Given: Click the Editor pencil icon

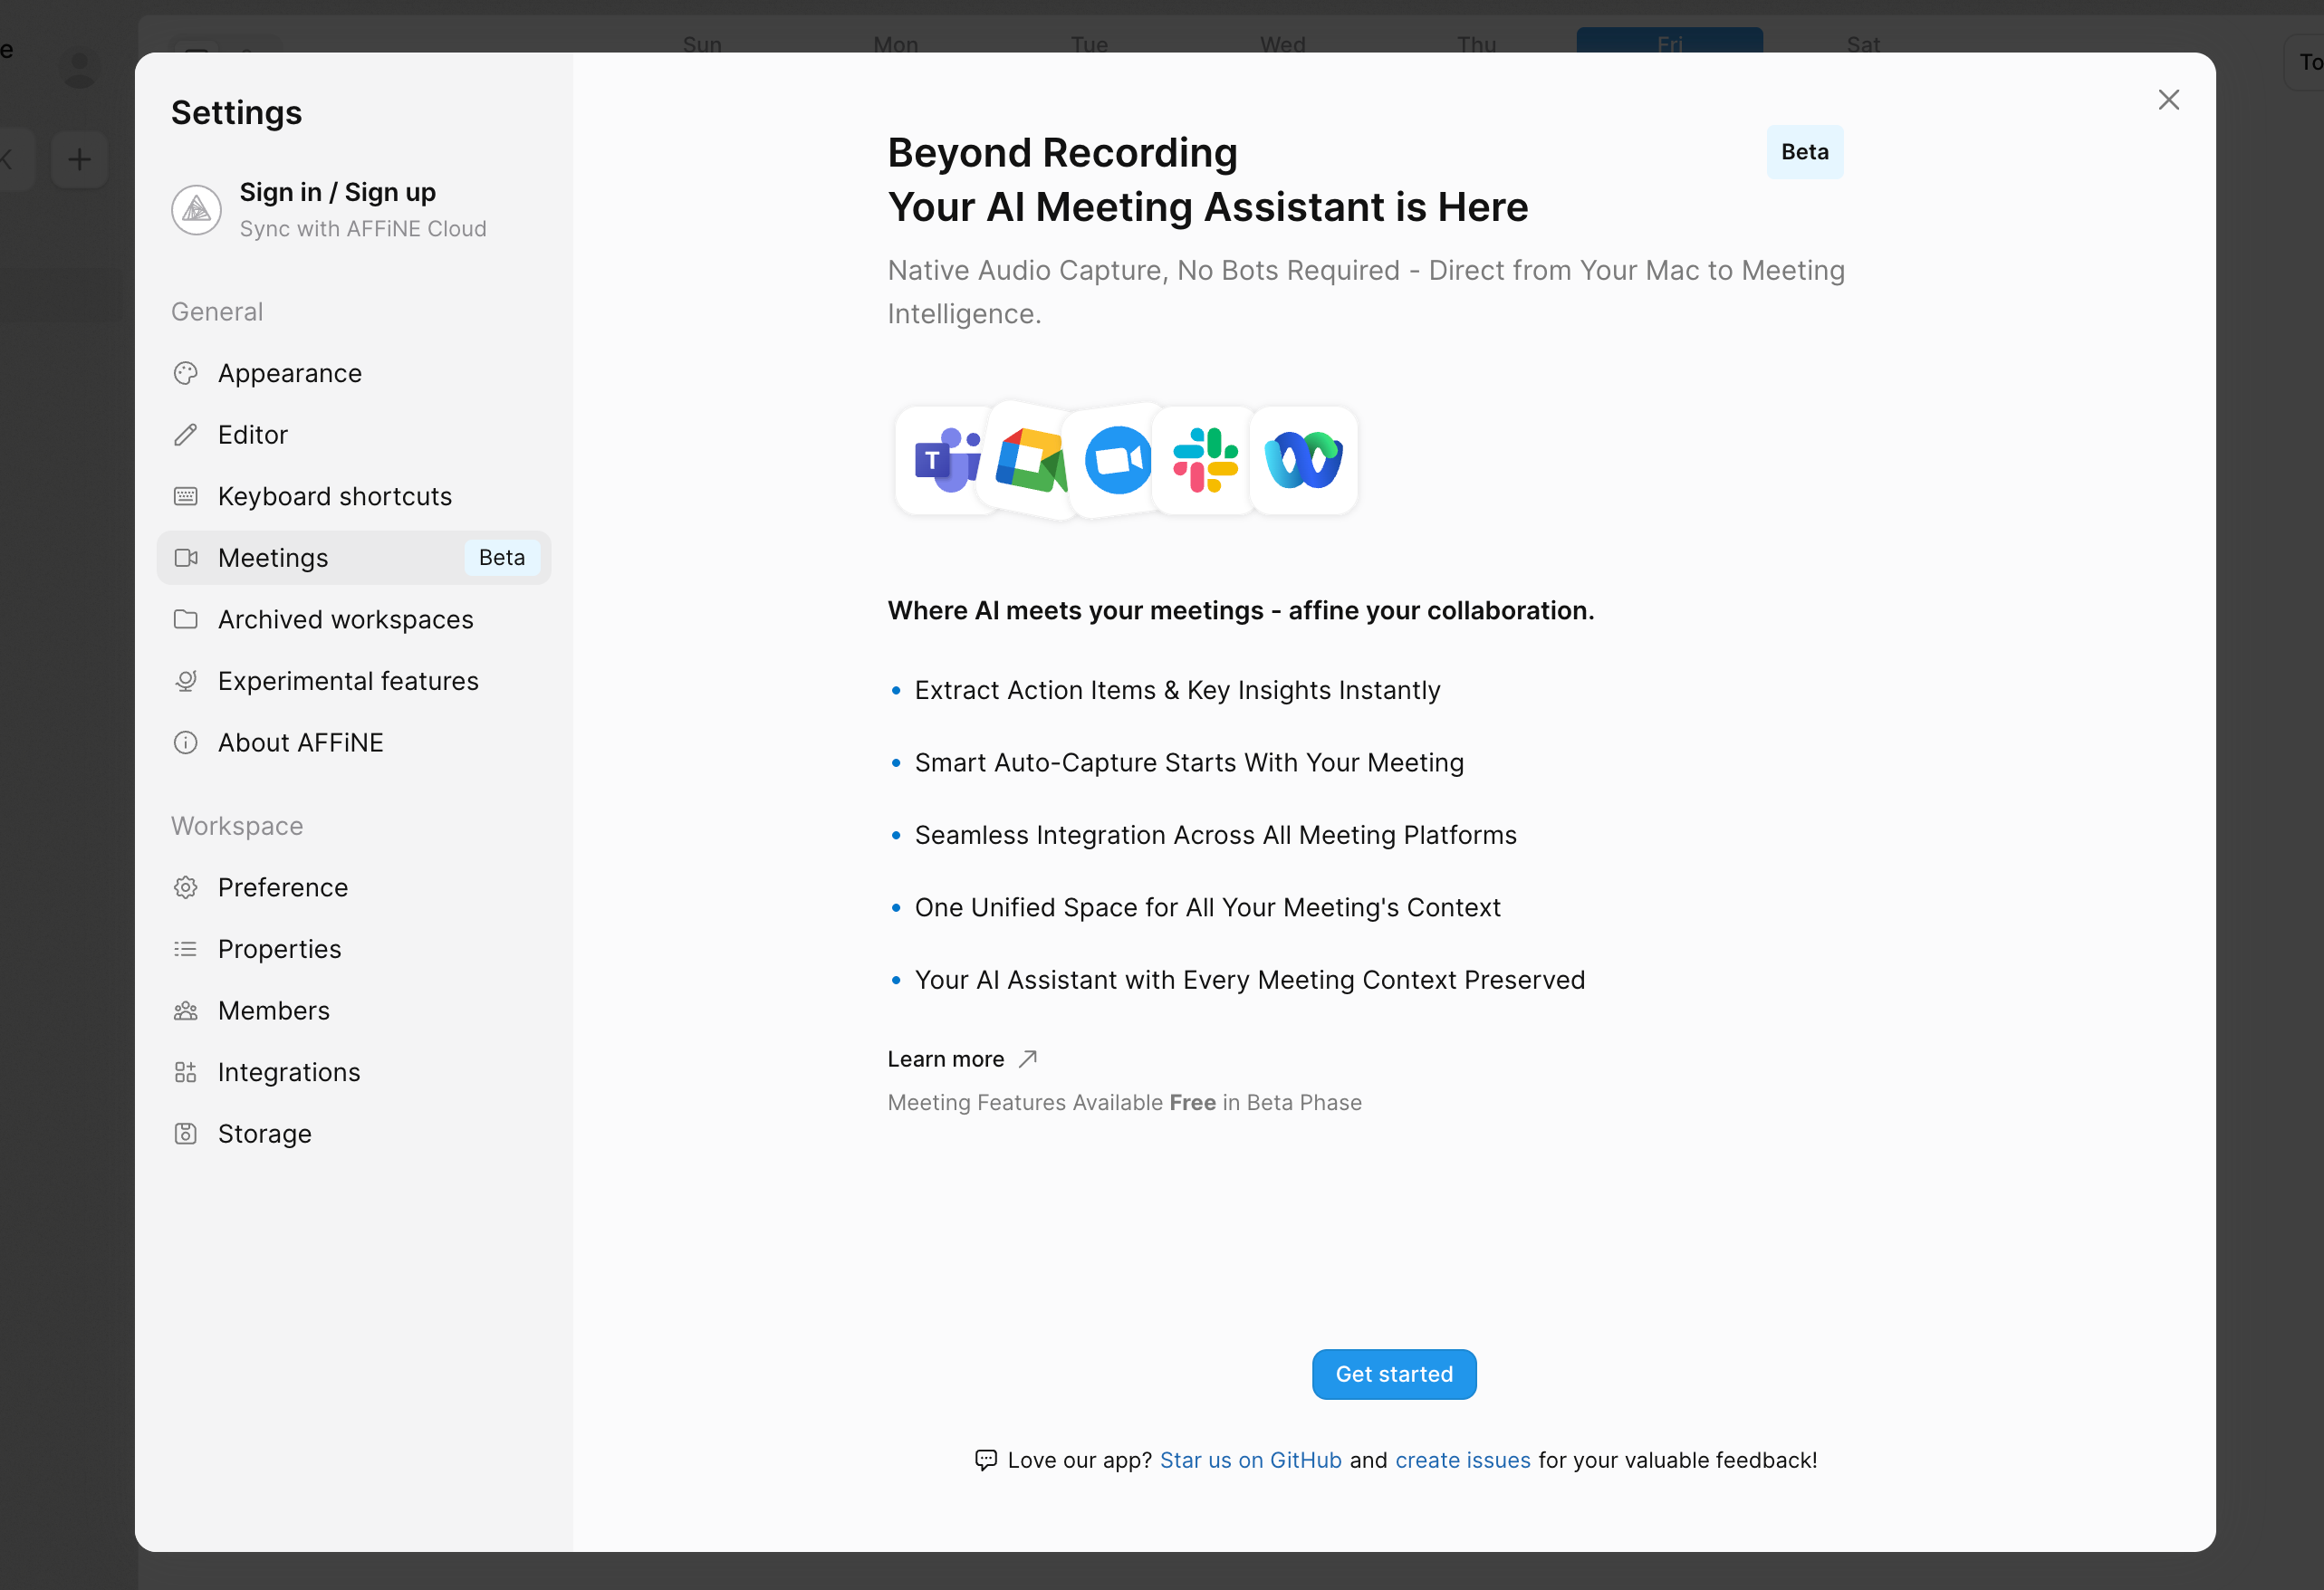Looking at the screenshot, I should 186,435.
